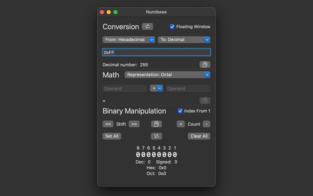Toggle the Index From 1 checkbox
The height and width of the screenshot is (196, 313).
180,111
